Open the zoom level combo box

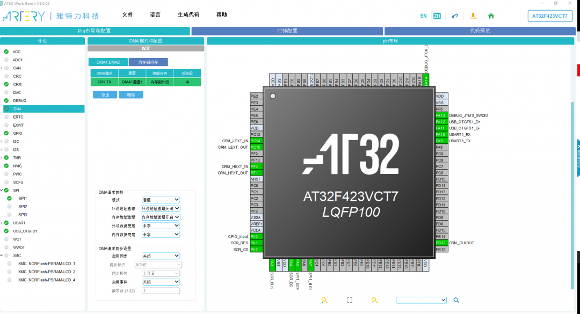pyautogui.click(x=421, y=300)
